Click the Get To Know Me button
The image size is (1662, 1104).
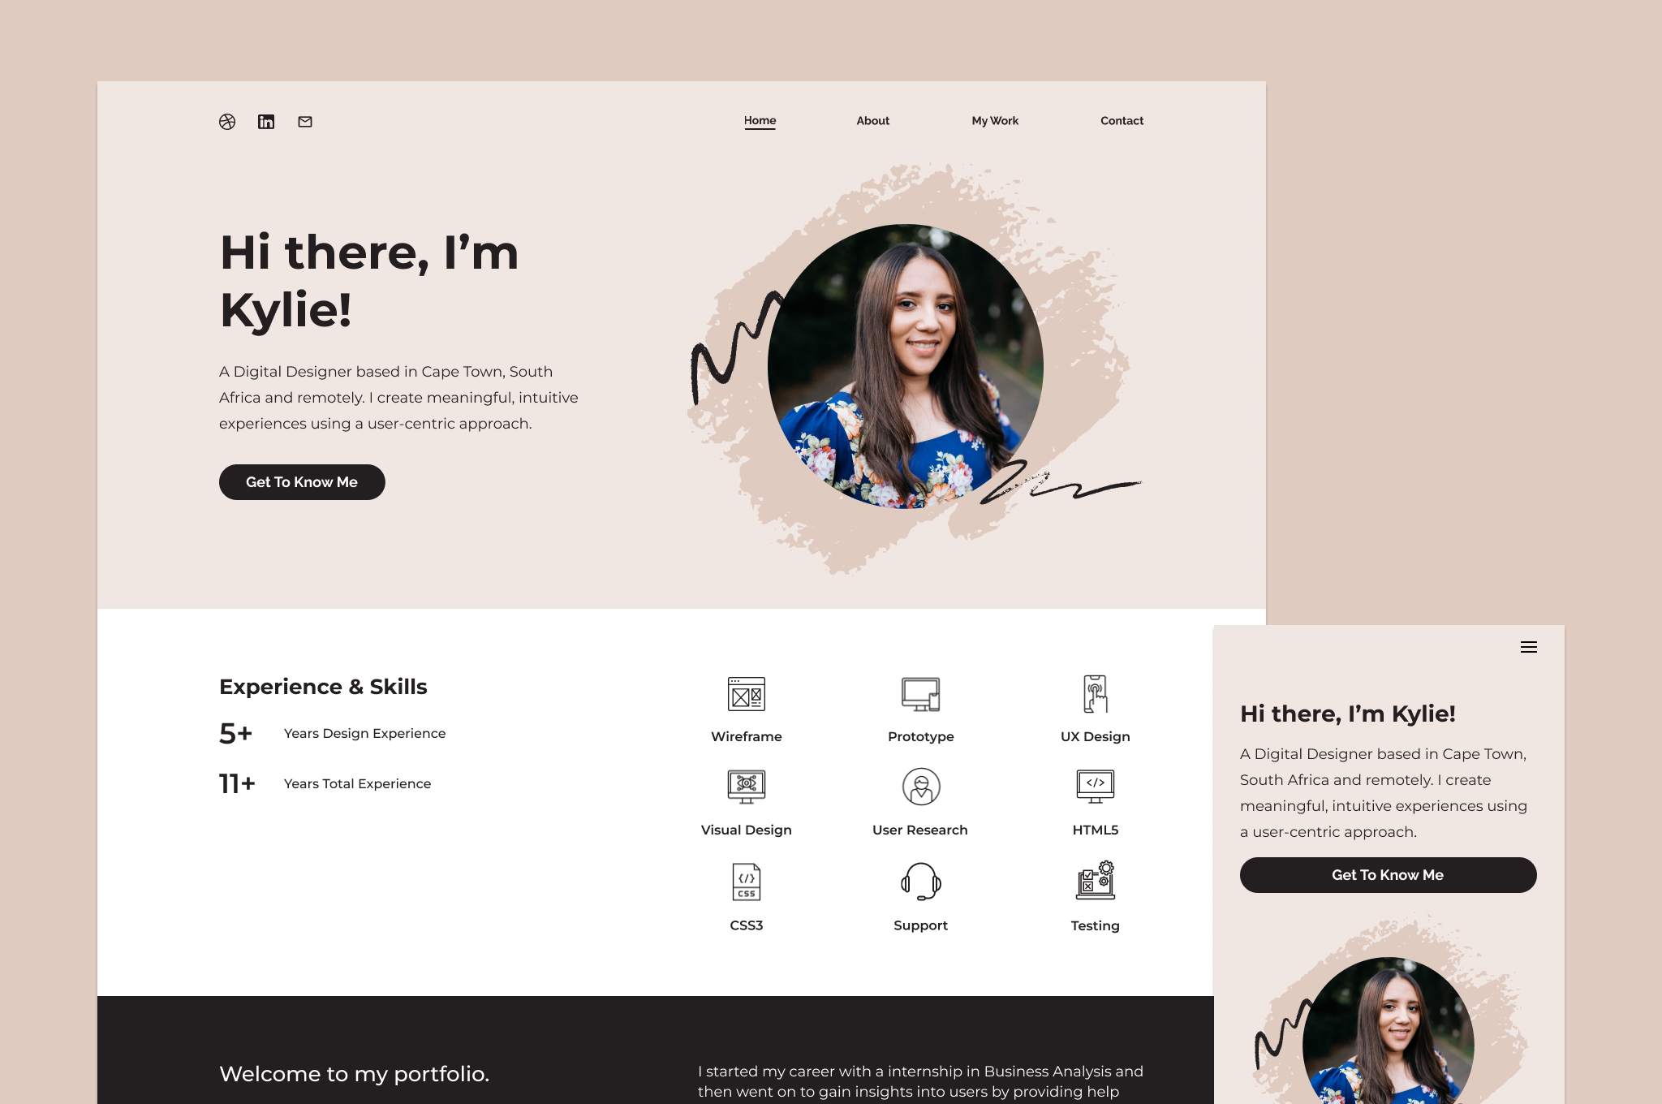302,481
